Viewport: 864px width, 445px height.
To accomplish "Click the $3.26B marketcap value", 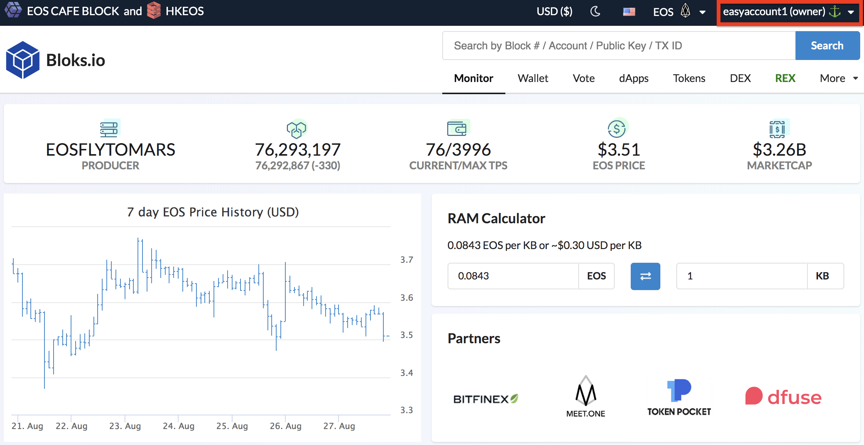I will point(779,150).
